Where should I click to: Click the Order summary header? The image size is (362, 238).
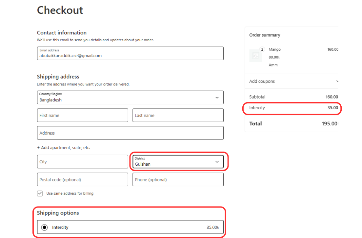coord(265,35)
